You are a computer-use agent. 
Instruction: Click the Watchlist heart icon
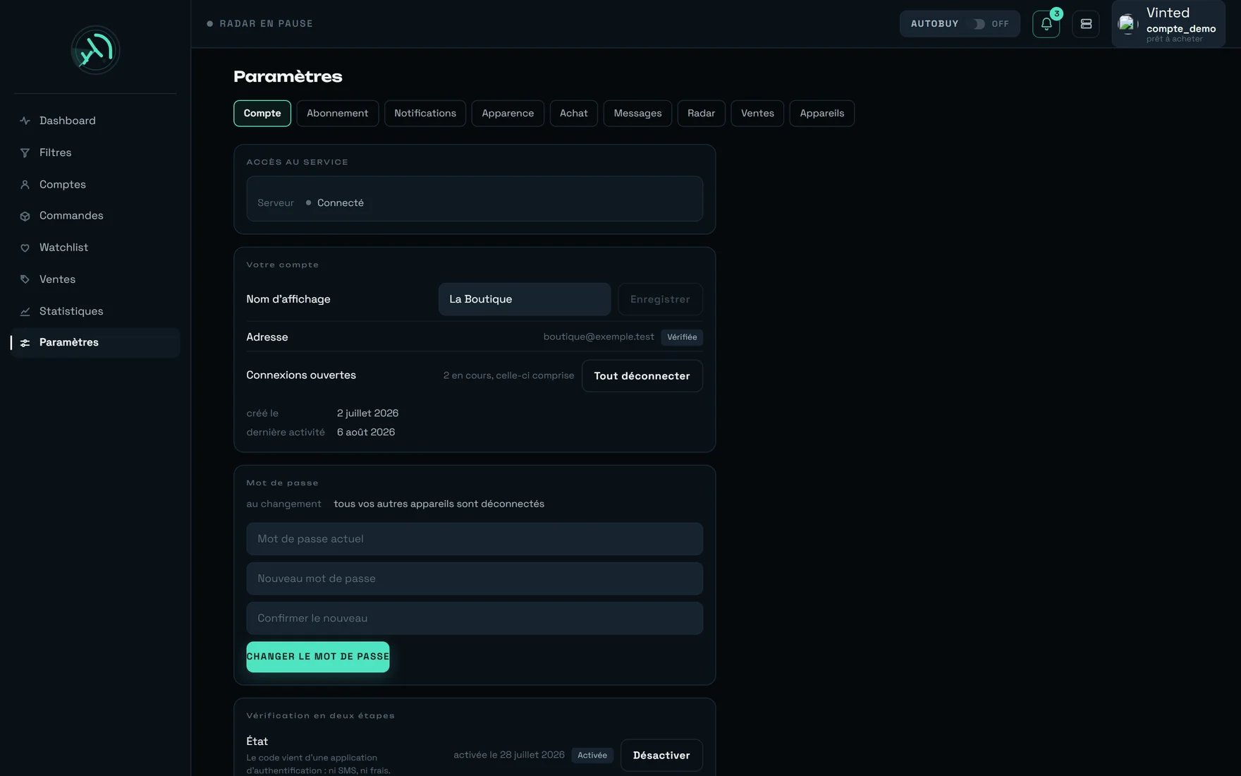click(25, 248)
